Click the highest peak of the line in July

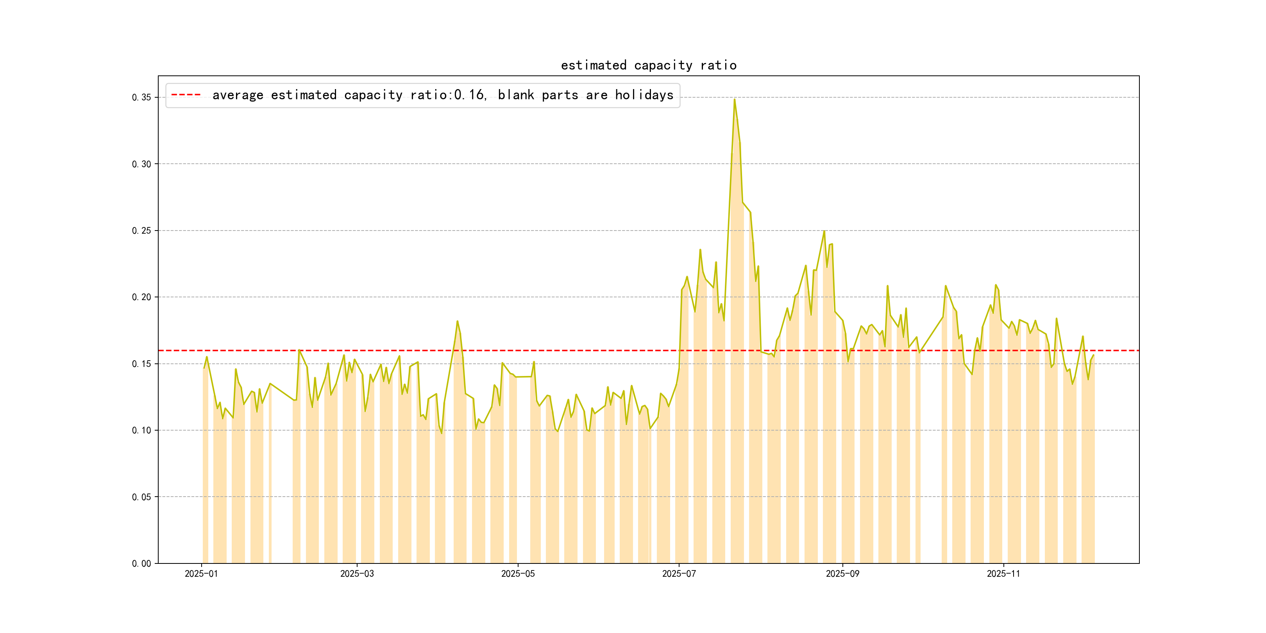click(x=734, y=100)
